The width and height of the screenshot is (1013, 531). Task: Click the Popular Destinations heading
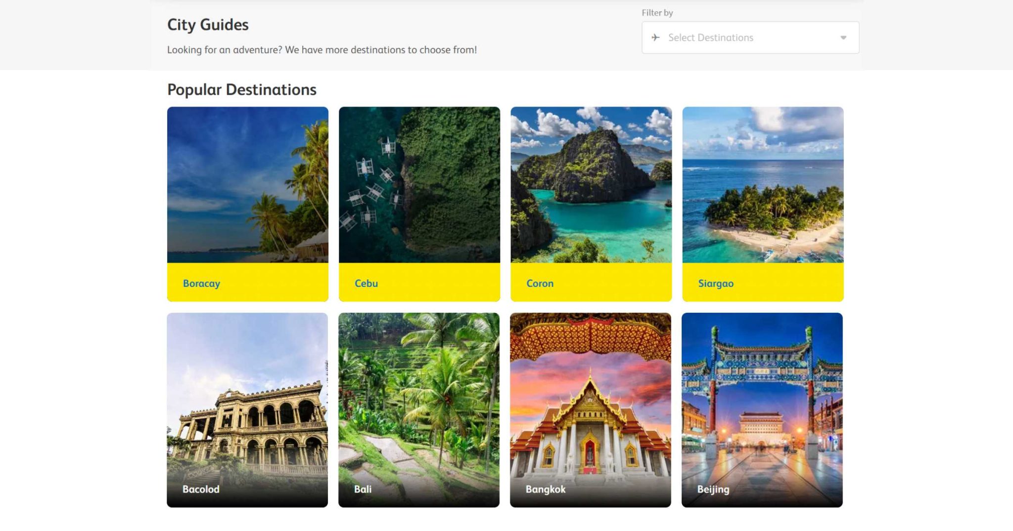coord(242,89)
